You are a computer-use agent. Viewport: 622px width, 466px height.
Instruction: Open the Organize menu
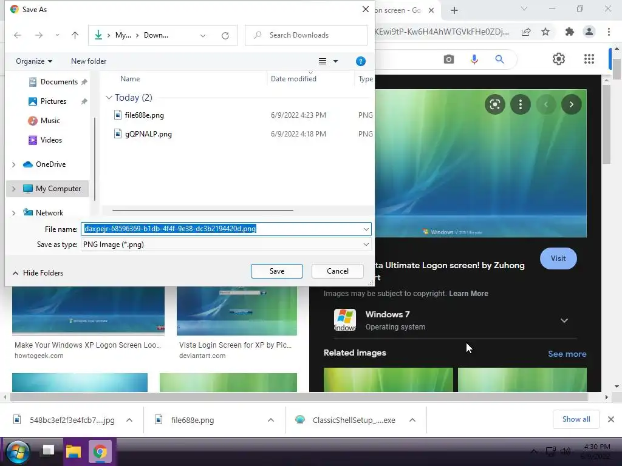coord(34,61)
